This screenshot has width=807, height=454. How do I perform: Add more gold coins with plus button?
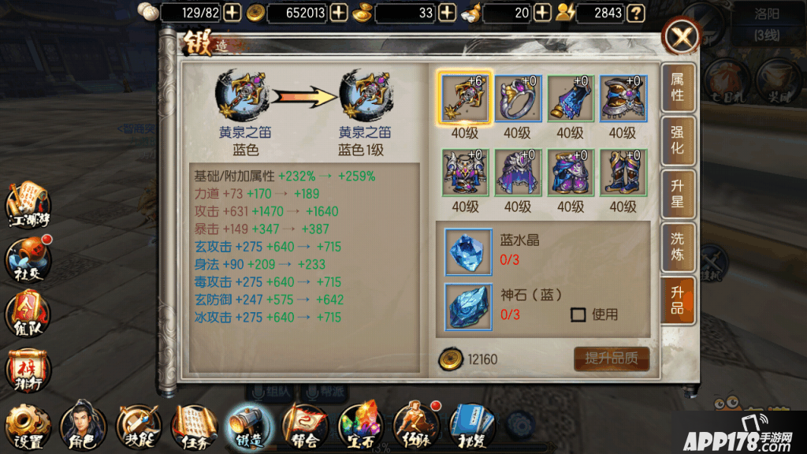[339, 13]
